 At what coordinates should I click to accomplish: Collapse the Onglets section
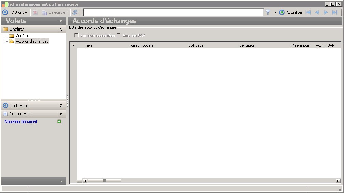(x=61, y=29)
